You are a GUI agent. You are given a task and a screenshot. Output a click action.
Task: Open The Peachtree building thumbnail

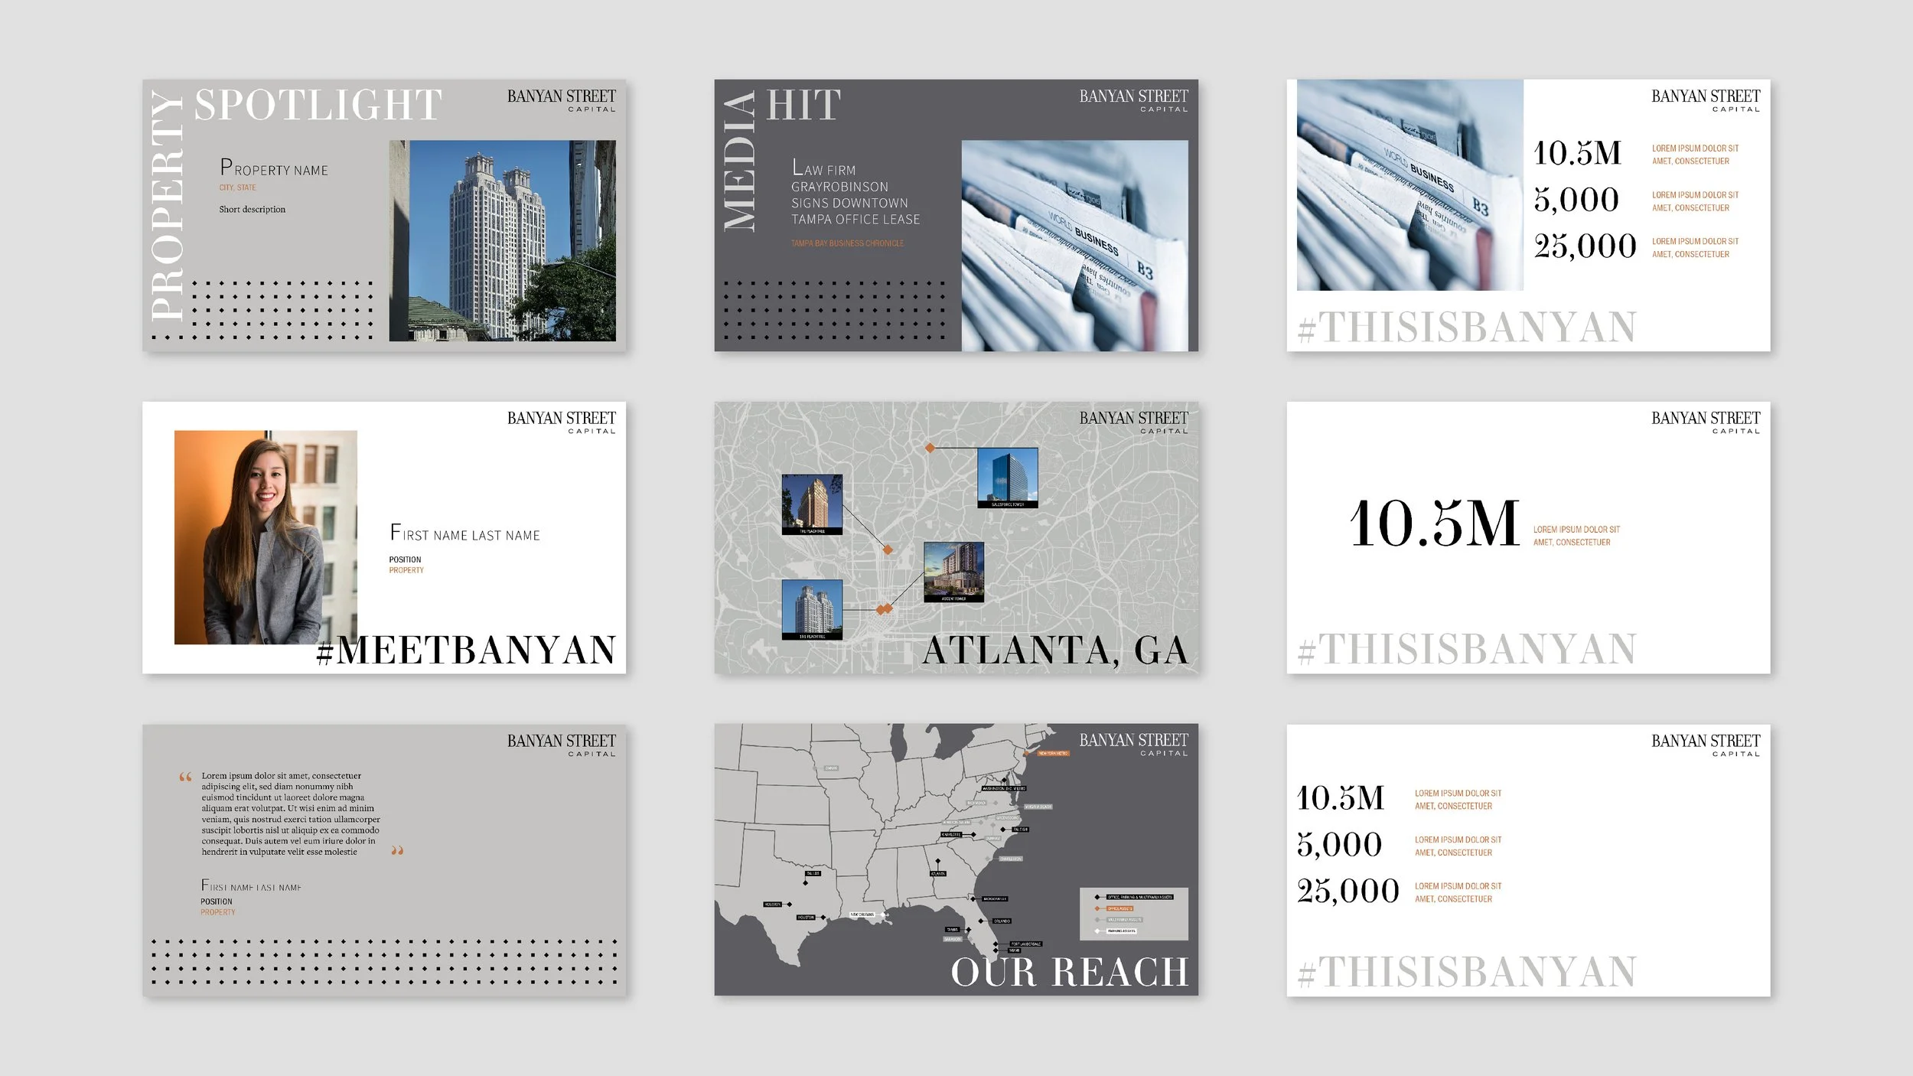pyautogui.click(x=812, y=502)
